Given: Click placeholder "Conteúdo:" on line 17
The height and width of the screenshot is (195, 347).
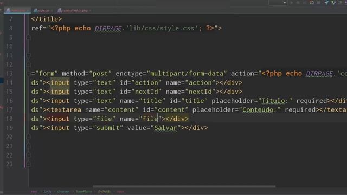Looking at the screenshot, I should 260,110.
